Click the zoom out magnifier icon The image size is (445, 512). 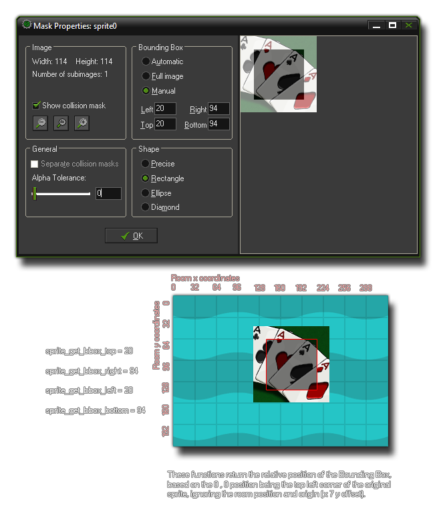coord(41,122)
